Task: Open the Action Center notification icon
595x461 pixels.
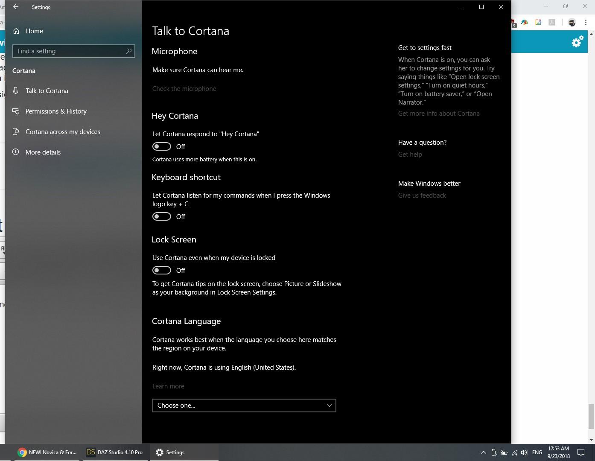Action: tap(581, 452)
